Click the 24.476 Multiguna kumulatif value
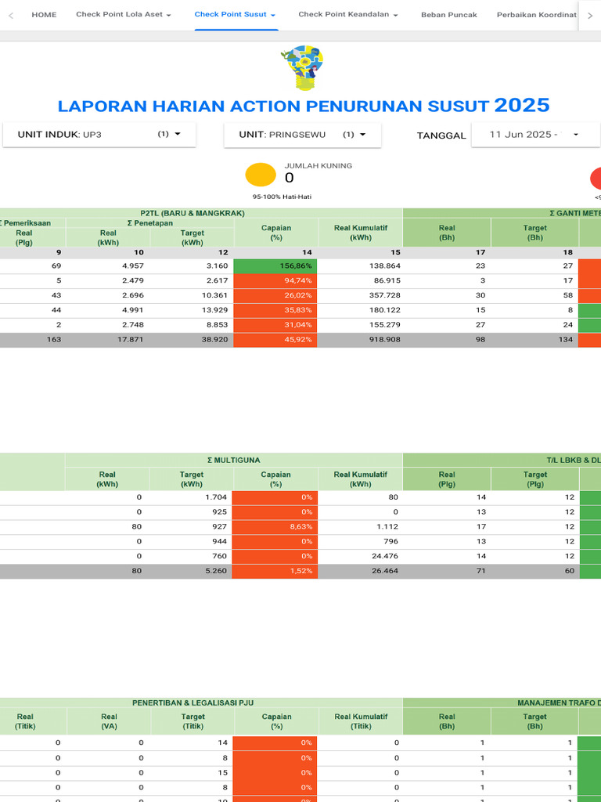Image resolution: width=601 pixels, height=802 pixels. point(385,556)
